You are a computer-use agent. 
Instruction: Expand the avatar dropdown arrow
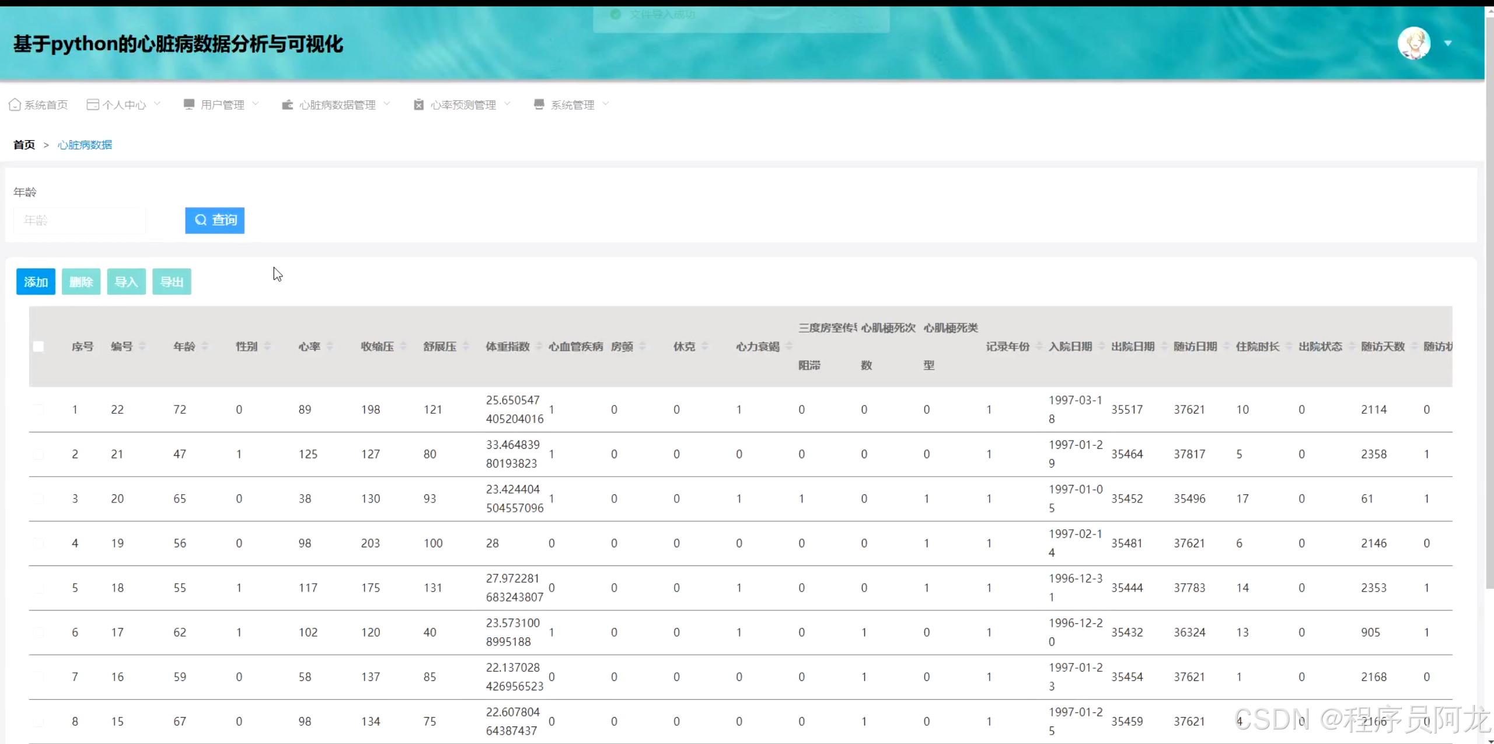1448,43
